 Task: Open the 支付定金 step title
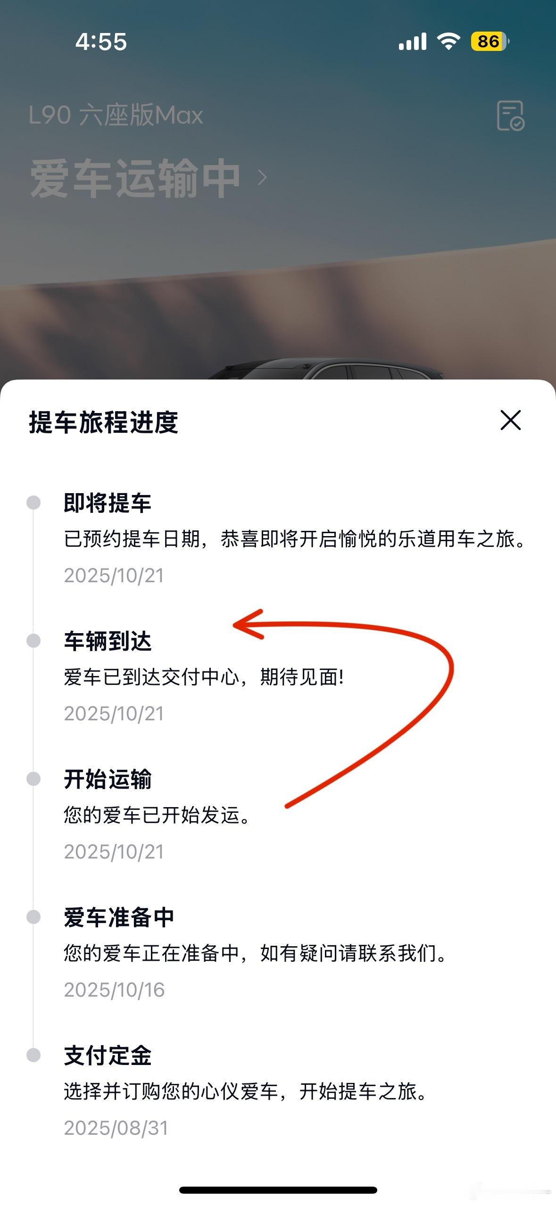(x=108, y=1056)
